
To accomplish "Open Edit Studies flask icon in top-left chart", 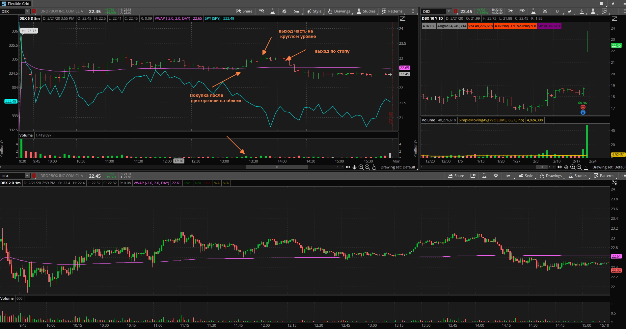I will 273,11.
